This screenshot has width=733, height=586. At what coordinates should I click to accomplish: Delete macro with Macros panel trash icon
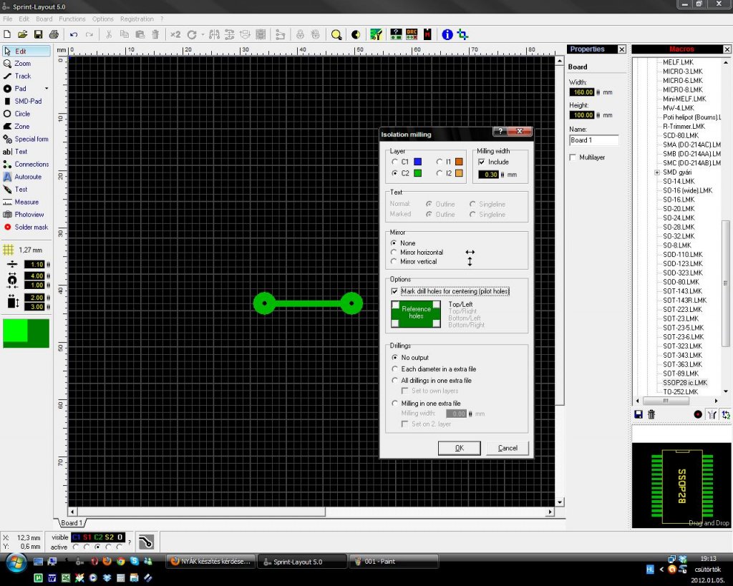pyautogui.click(x=651, y=414)
